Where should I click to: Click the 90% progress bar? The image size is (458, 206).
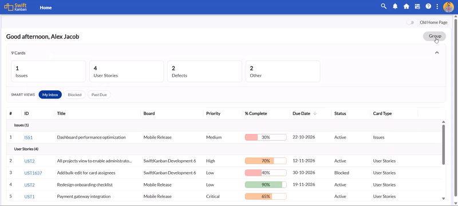[x=266, y=185]
